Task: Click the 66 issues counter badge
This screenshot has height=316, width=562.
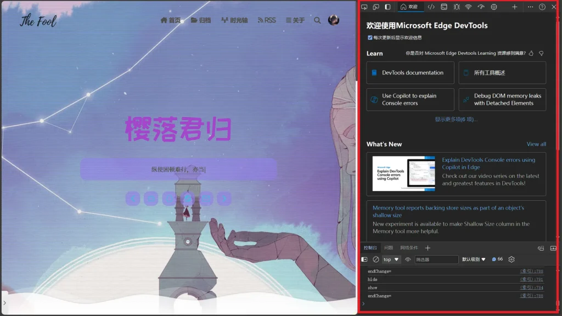Action: pos(497,259)
